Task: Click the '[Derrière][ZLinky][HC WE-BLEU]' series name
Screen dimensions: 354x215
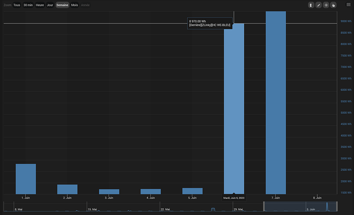Action: pos(210,25)
